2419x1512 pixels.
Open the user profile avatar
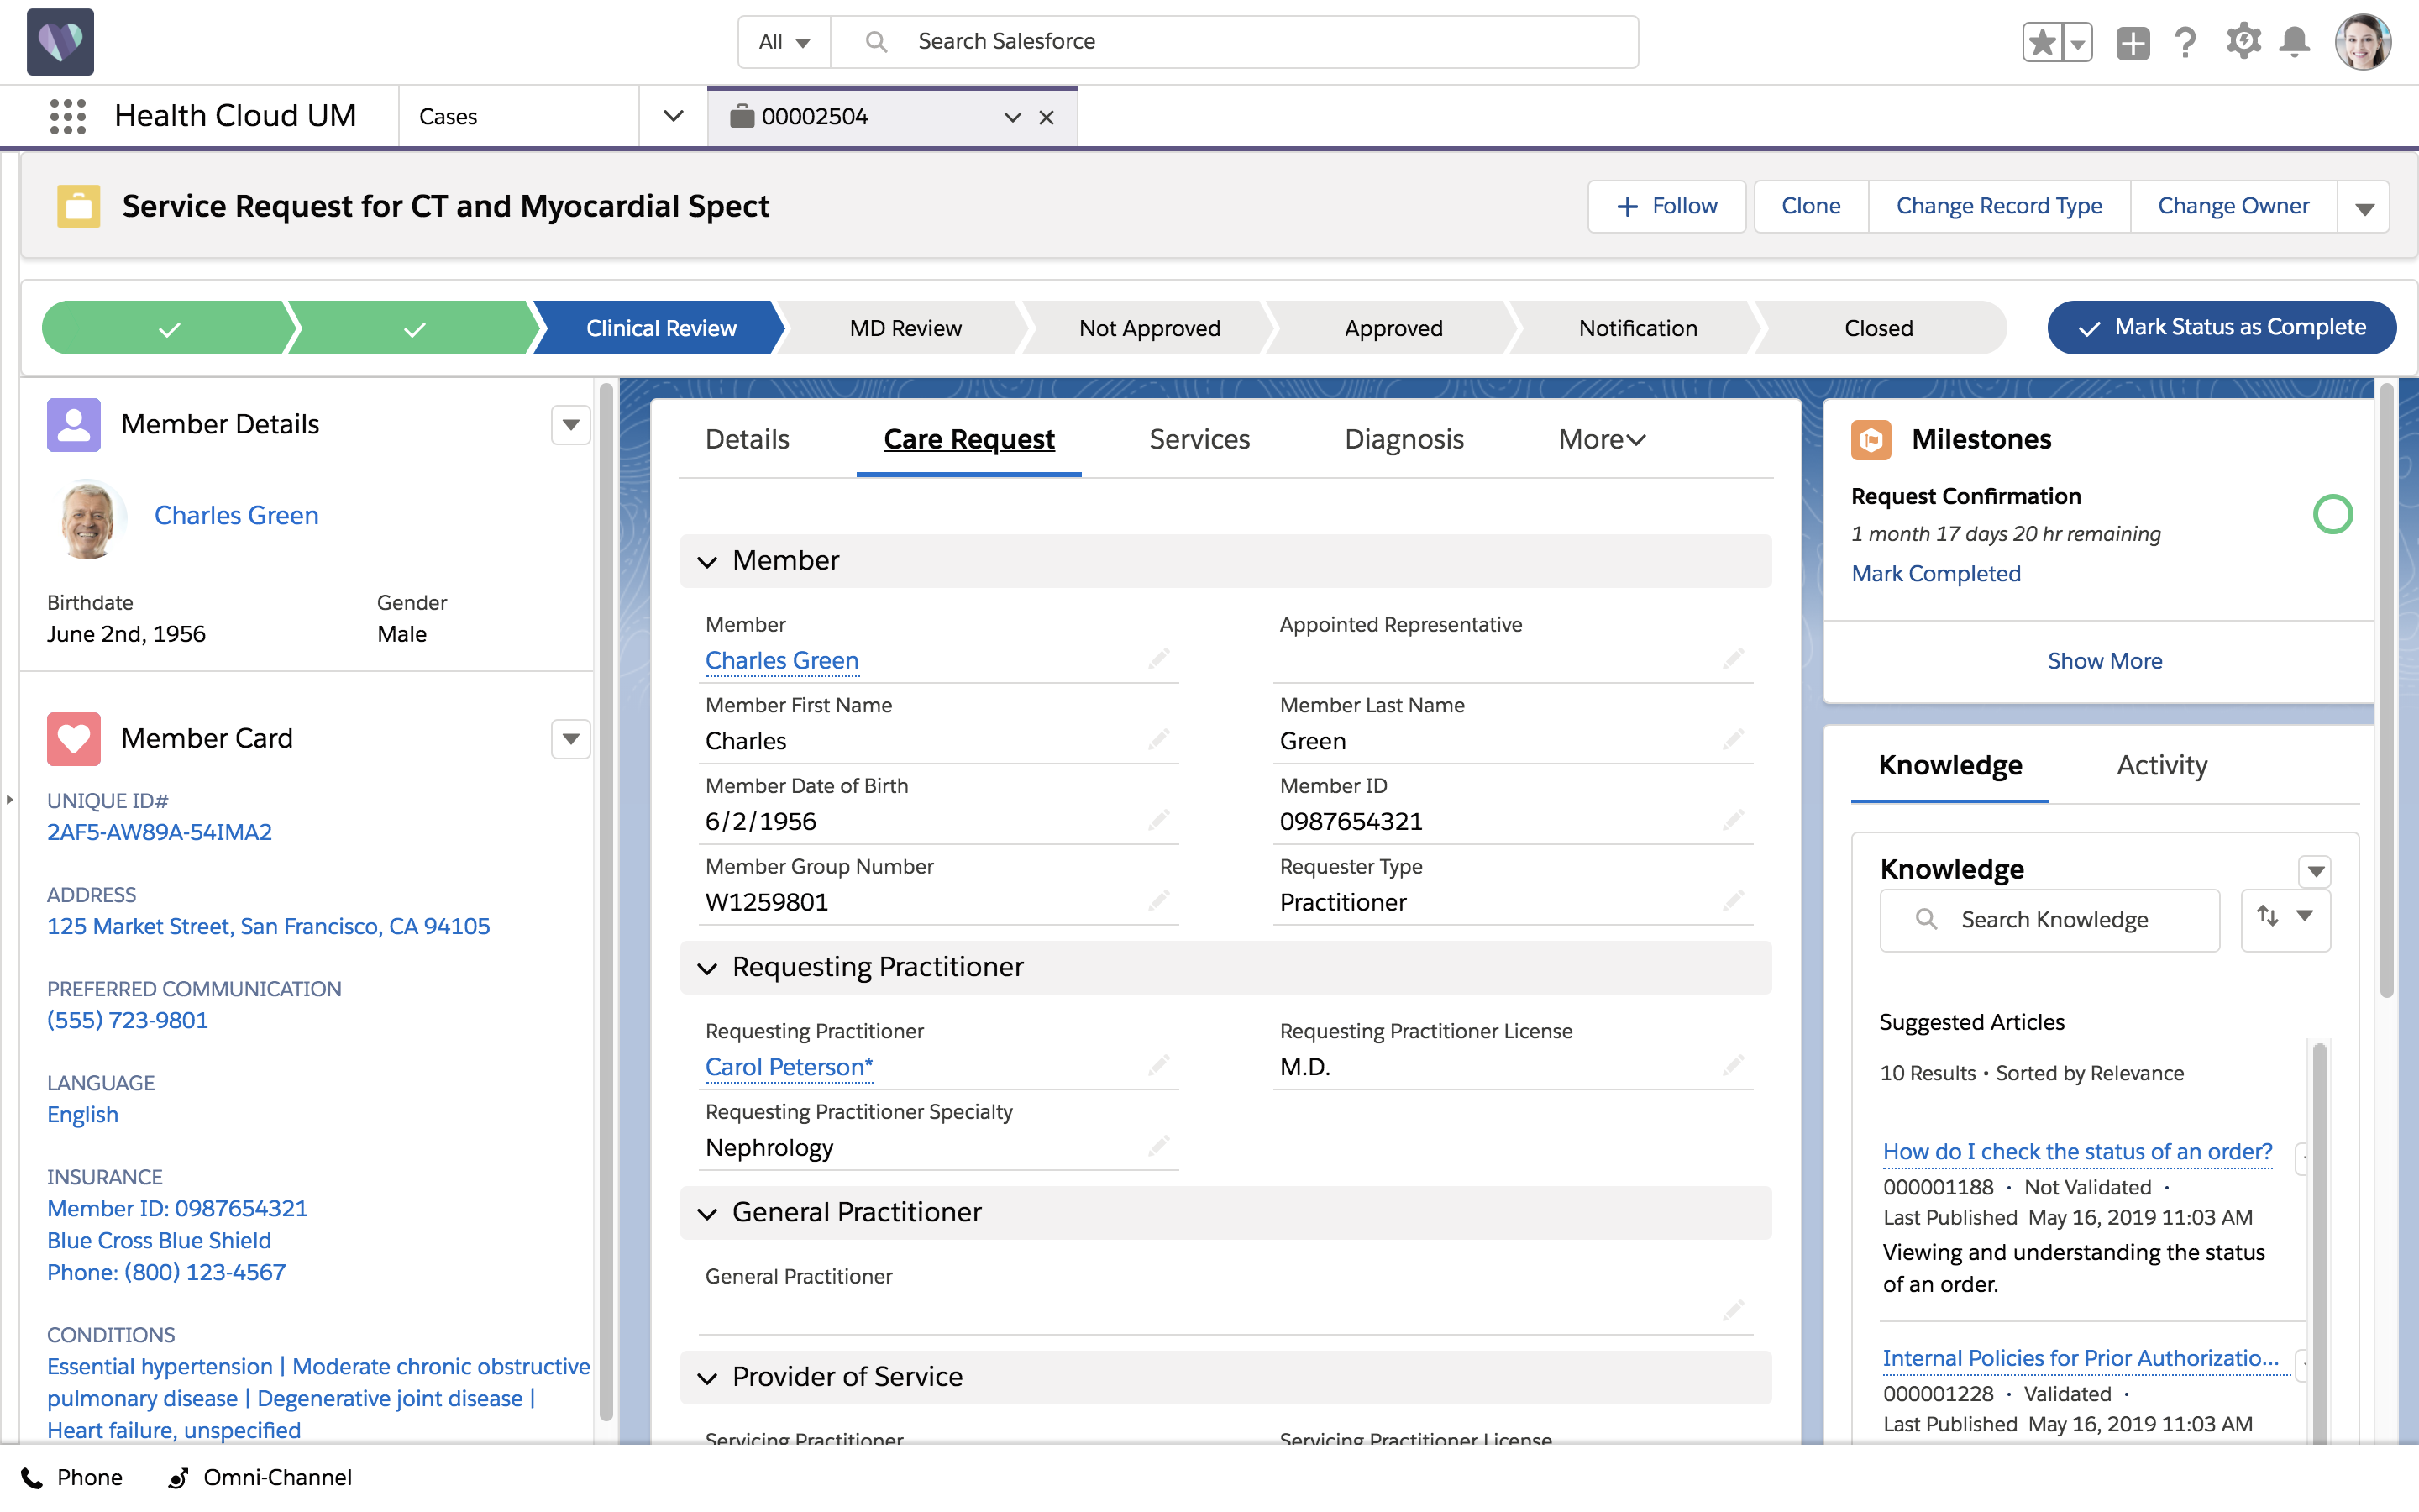point(2362,42)
